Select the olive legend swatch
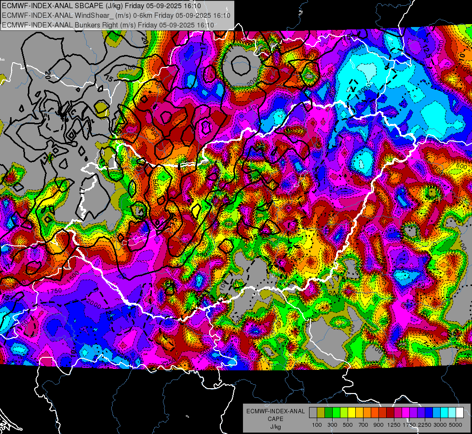The height and width of the screenshot is (434, 472). click(x=321, y=413)
